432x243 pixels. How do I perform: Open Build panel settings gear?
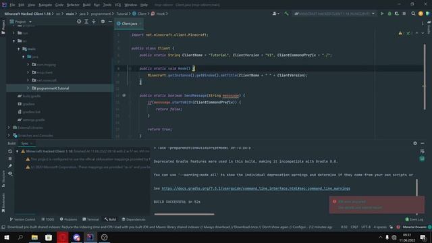[x=415, y=143]
